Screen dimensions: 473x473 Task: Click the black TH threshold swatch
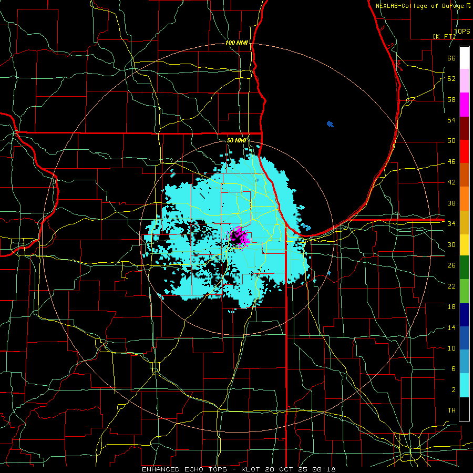coord(464,409)
